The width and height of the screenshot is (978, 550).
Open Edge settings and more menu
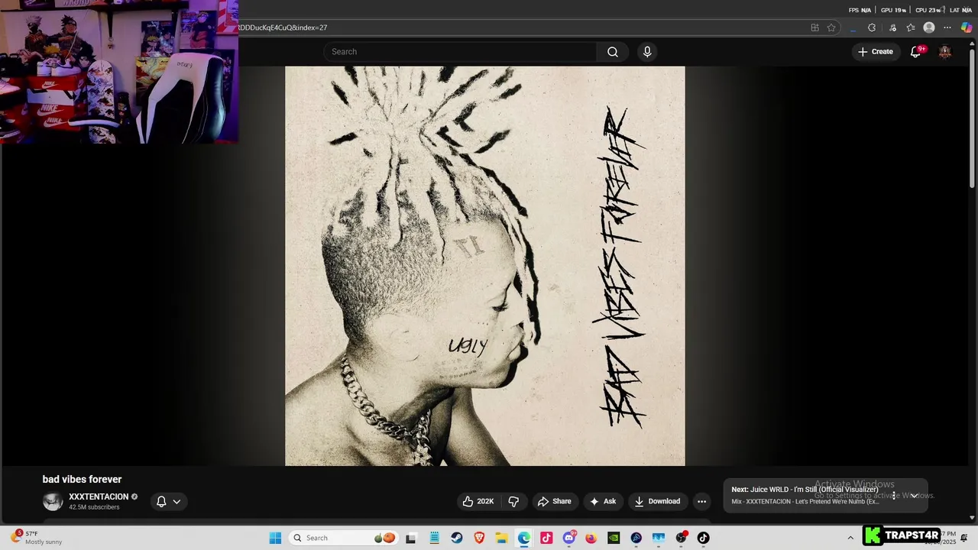click(947, 27)
